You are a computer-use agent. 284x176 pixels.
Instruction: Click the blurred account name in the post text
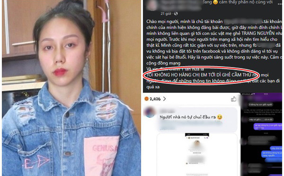[x=243, y=22]
